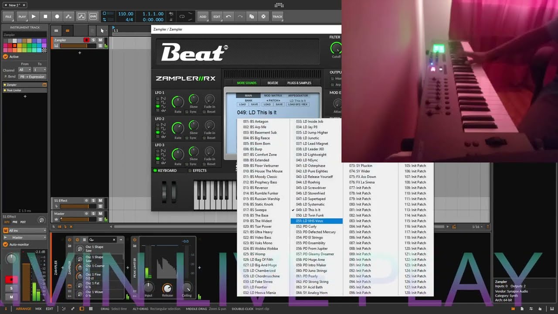558x314 pixels.
Task: Switch to the EDIT view in footer
Action: pyautogui.click(x=49, y=309)
